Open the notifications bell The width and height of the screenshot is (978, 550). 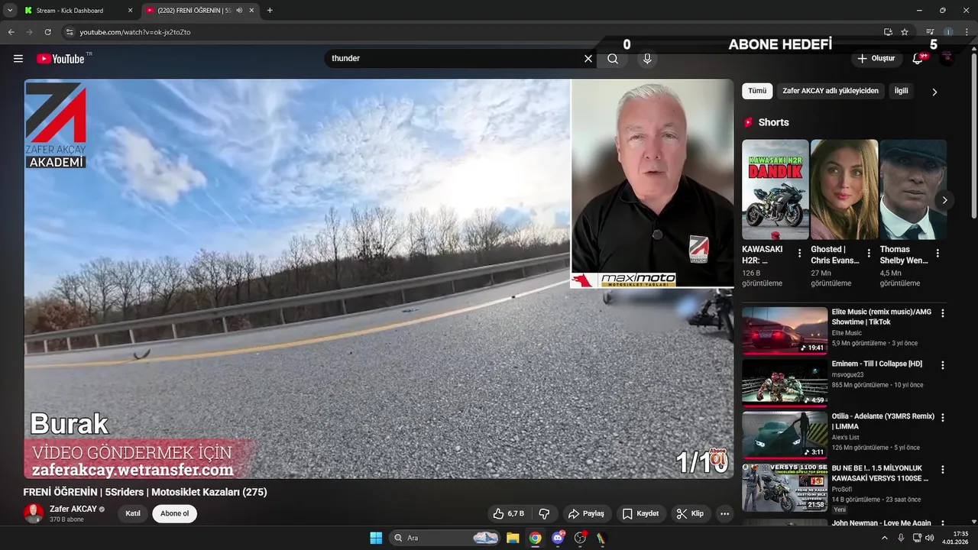pyautogui.click(x=918, y=58)
